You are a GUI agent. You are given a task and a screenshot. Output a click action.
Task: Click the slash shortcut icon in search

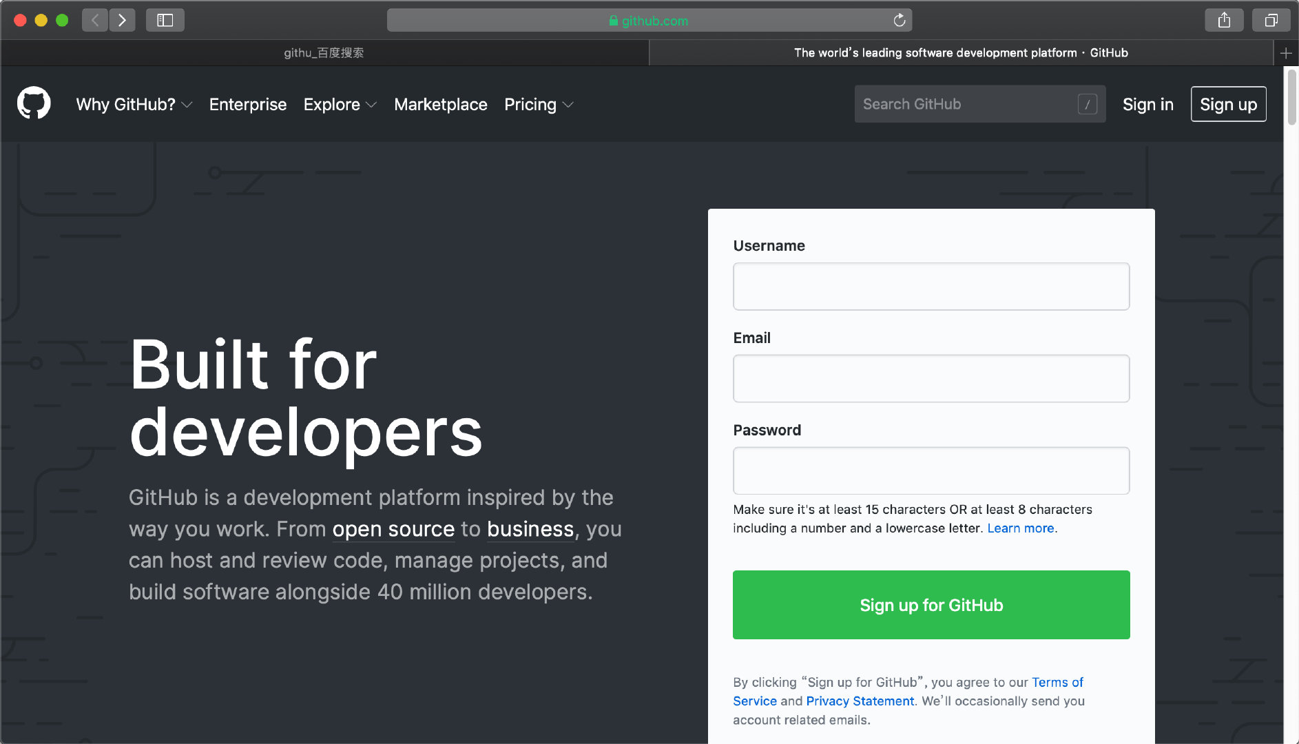pyautogui.click(x=1088, y=104)
